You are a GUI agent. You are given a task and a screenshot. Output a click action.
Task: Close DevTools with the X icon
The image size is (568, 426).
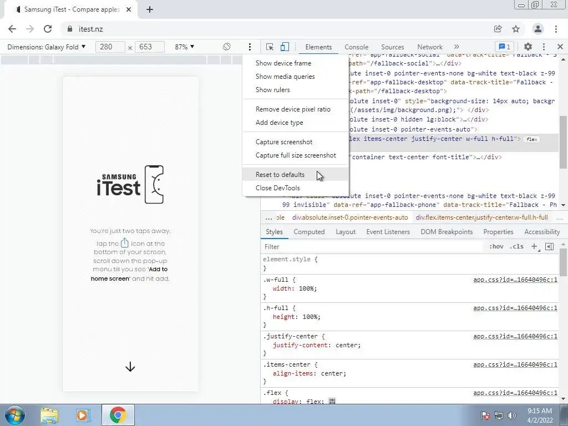coord(560,47)
